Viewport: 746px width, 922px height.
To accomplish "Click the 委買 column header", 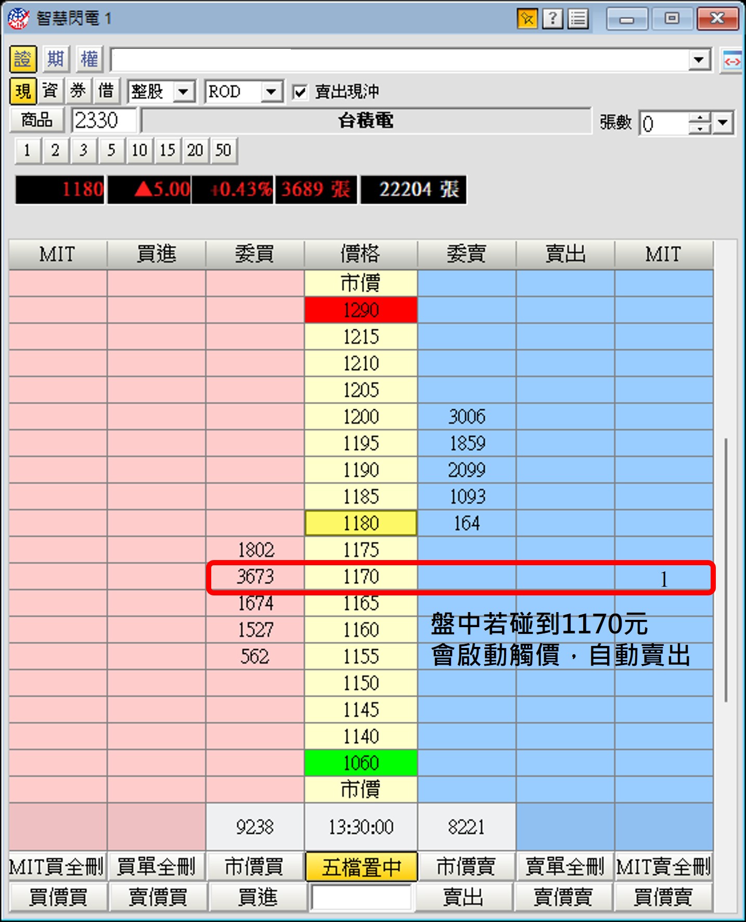I will pos(255,254).
